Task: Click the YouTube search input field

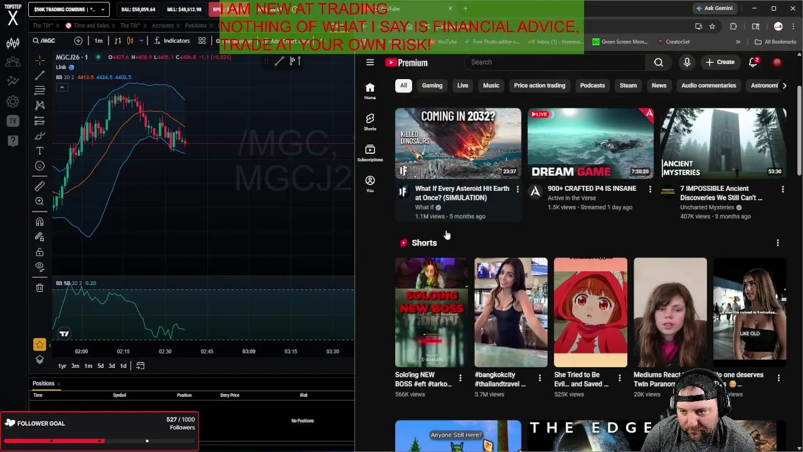Action: click(556, 62)
